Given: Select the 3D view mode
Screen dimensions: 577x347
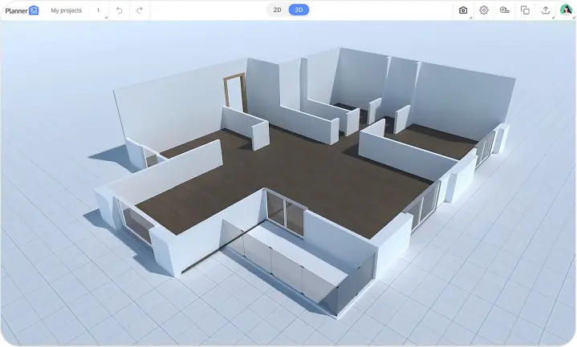Looking at the screenshot, I should coord(299,10).
